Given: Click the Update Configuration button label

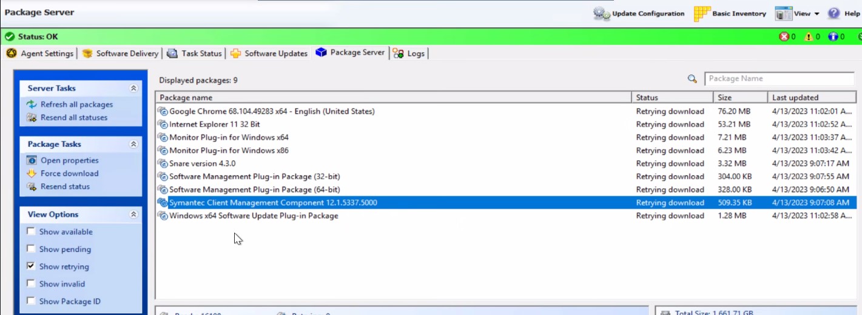Looking at the screenshot, I should coord(648,14).
